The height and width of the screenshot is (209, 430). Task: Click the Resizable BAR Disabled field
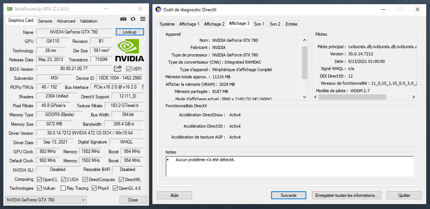click(x=128, y=169)
